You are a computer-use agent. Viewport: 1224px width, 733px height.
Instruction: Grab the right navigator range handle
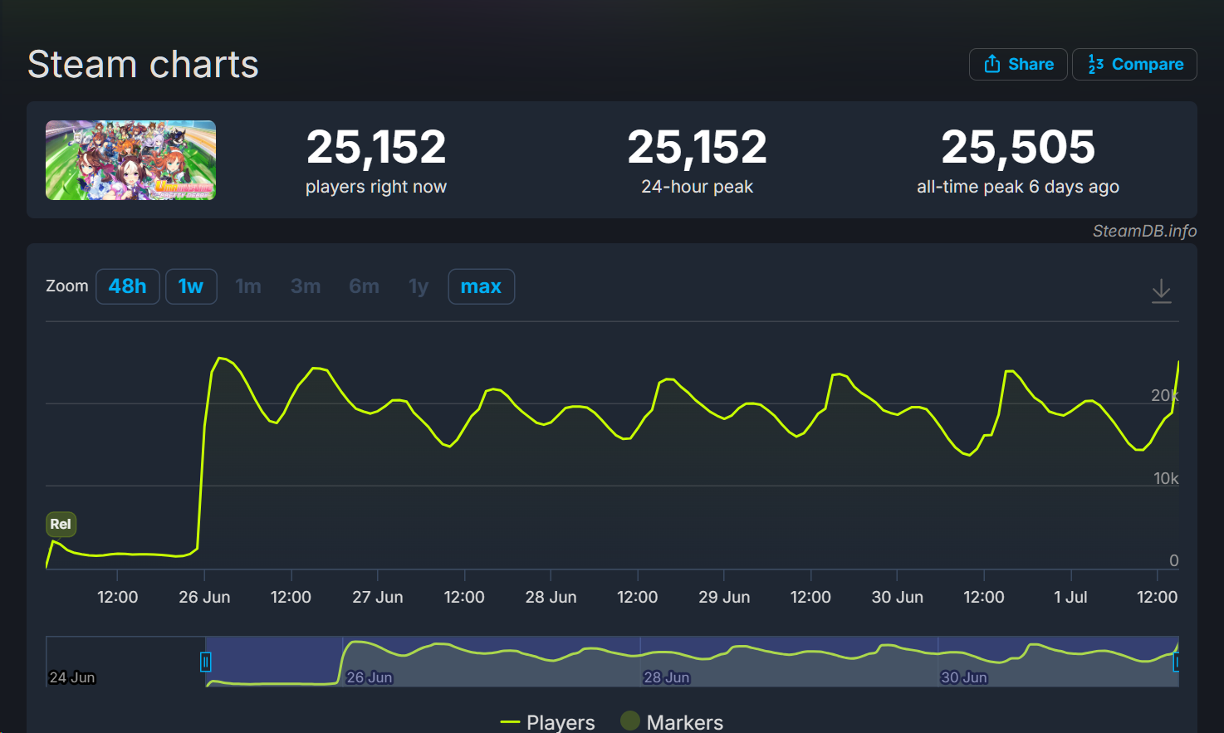[1176, 662]
